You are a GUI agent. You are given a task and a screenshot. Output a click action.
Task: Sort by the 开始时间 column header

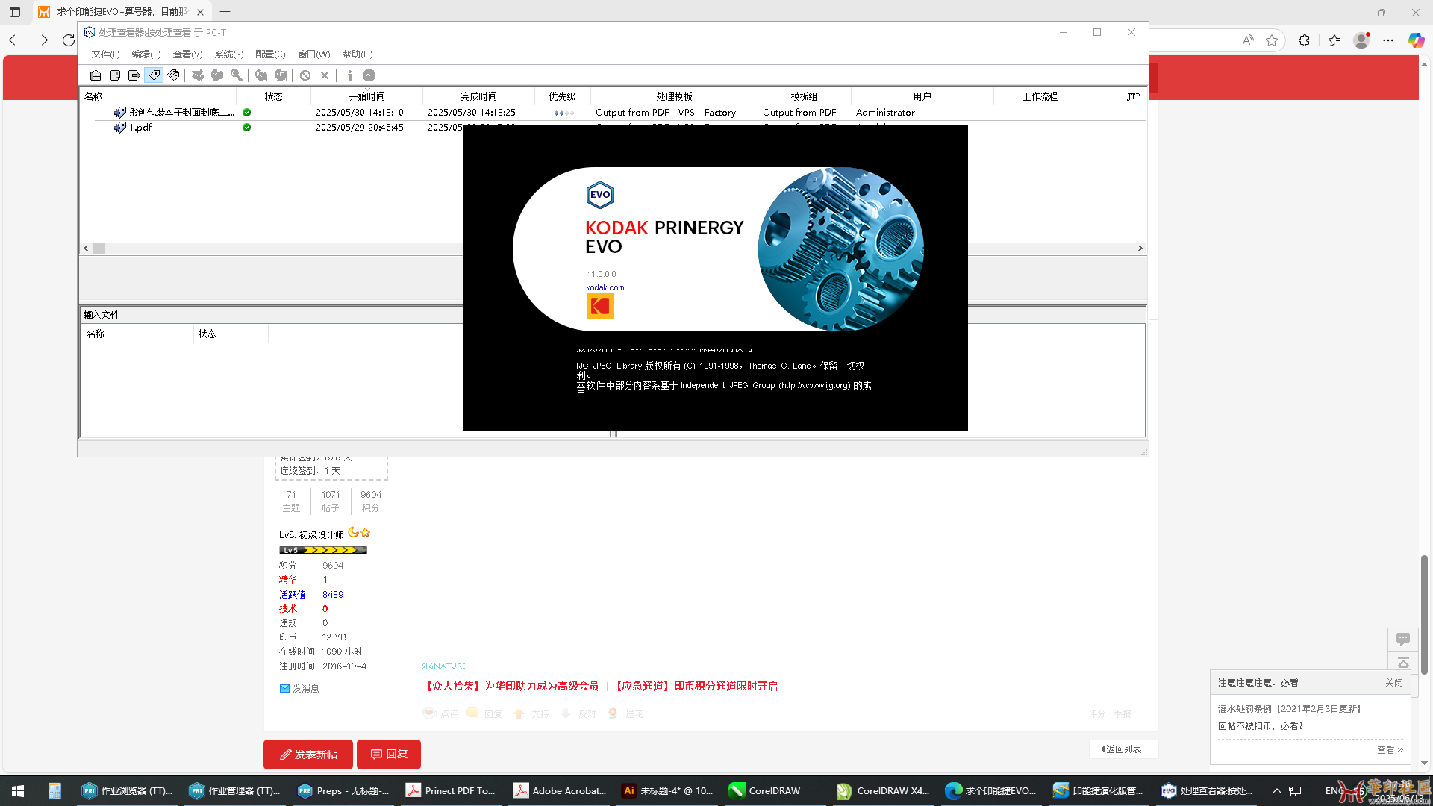367,96
